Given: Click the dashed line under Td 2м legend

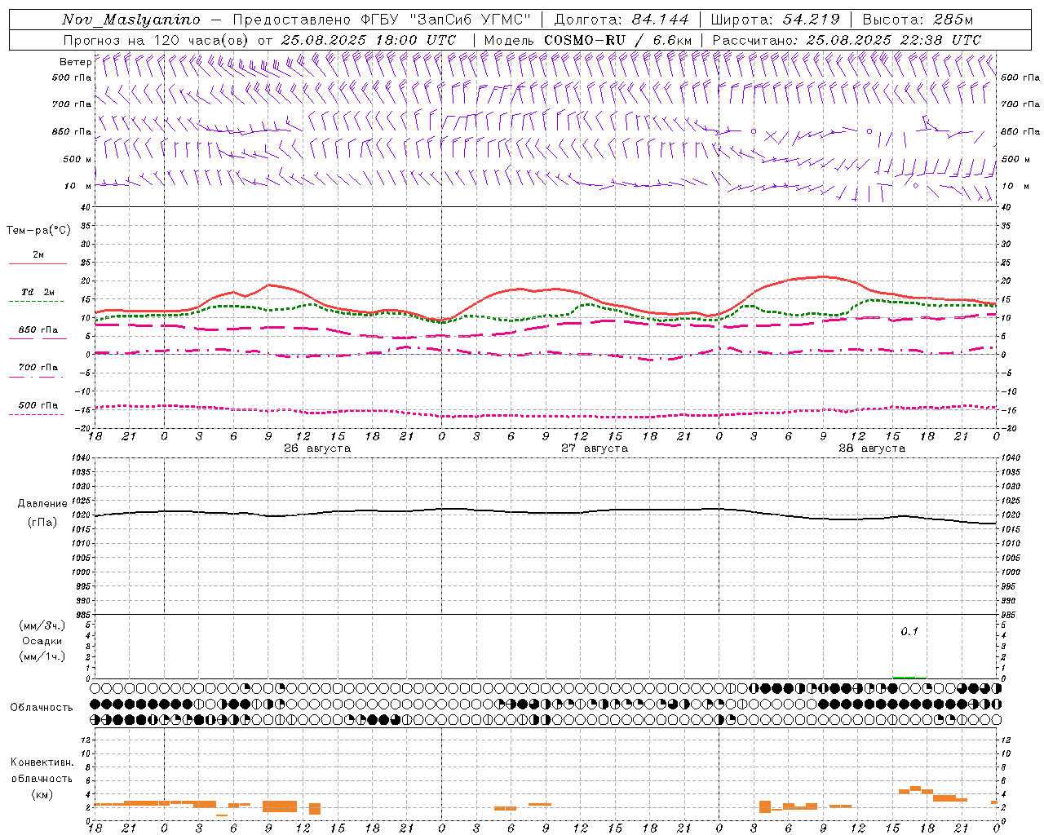Looking at the screenshot, I should click(x=36, y=301).
